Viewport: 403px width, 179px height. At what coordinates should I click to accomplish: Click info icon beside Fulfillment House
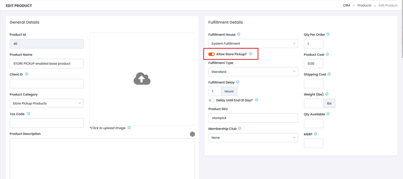click(239, 35)
